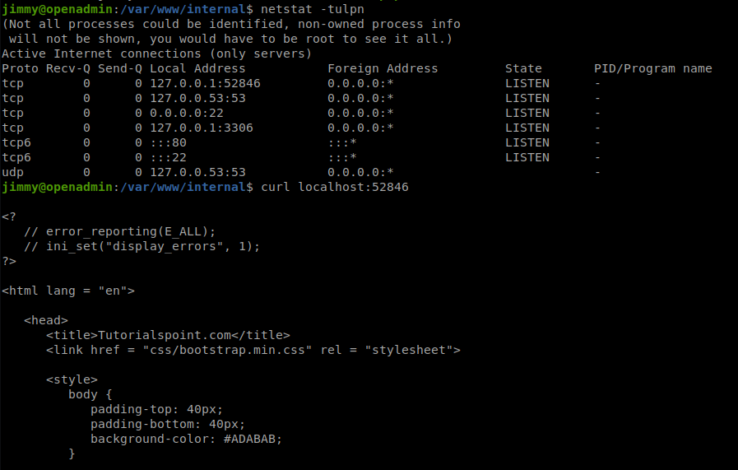Click the Active Internet connections heading line
Image resolution: width=738 pixels, height=470 pixels.
click(x=156, y=54)
